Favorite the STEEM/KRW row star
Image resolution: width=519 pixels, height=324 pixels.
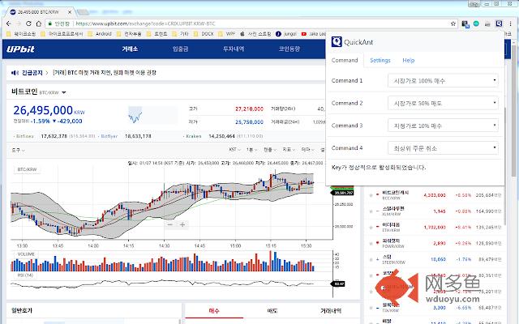tap(371, 259)
